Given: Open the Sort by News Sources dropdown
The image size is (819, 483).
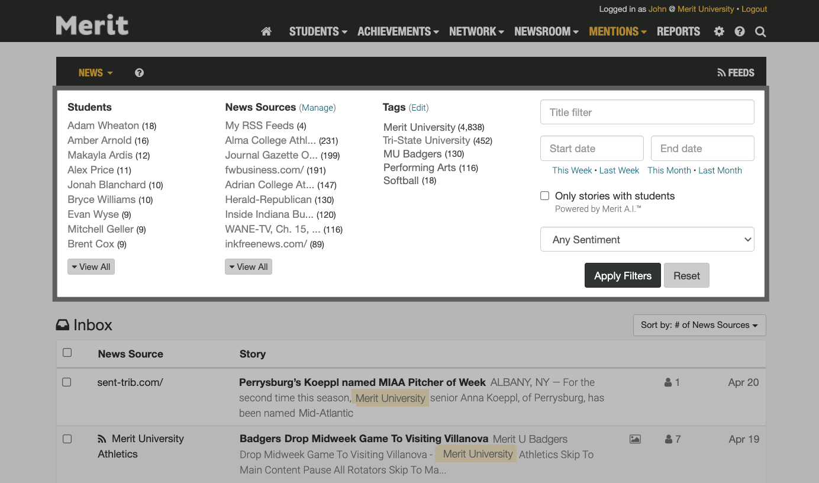Looking at the screenshot, I should 699,325.
